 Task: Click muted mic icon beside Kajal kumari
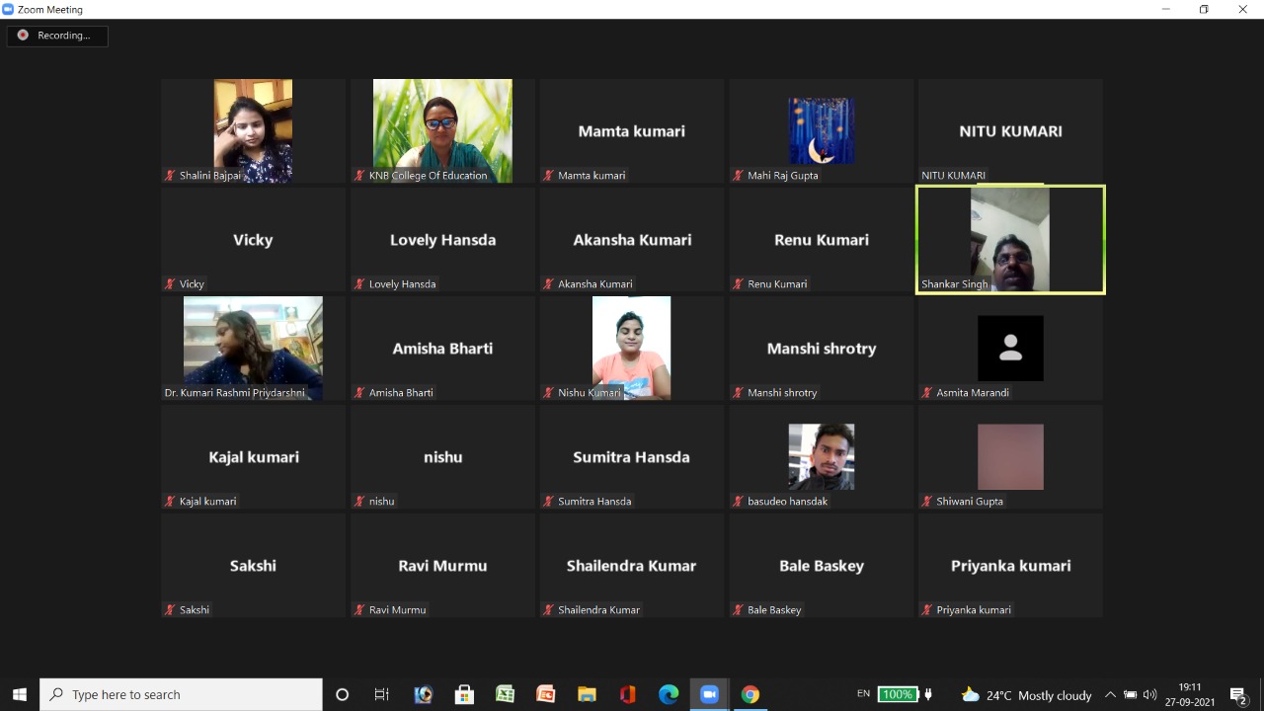click(x=170, y=501)
